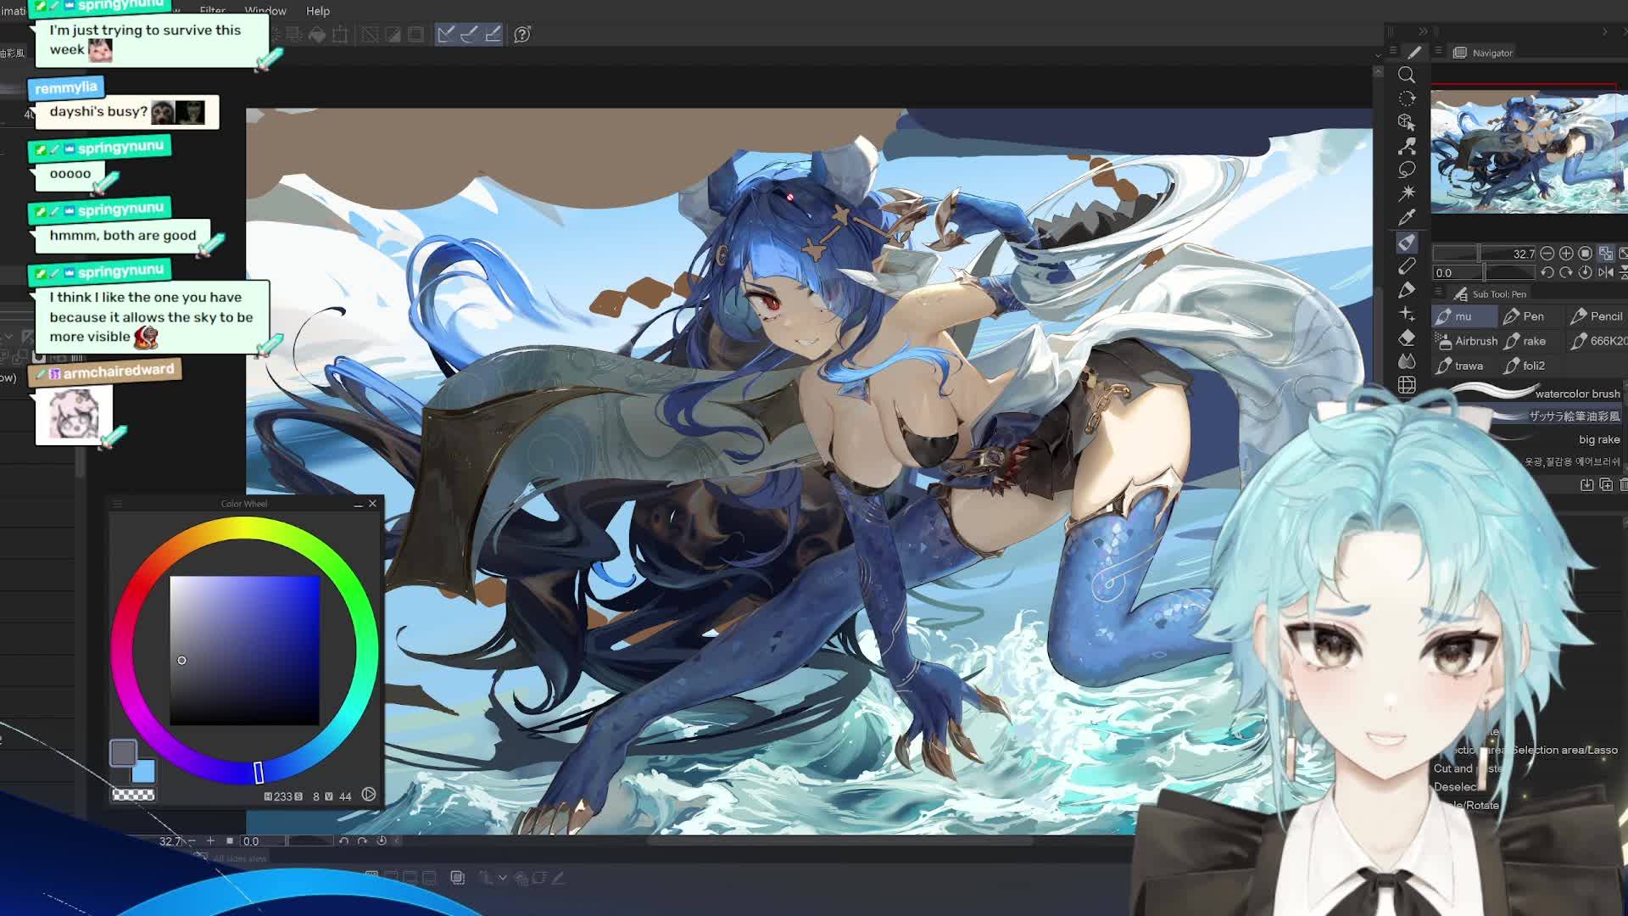Toggle Fit to Navigator view

1606,254
